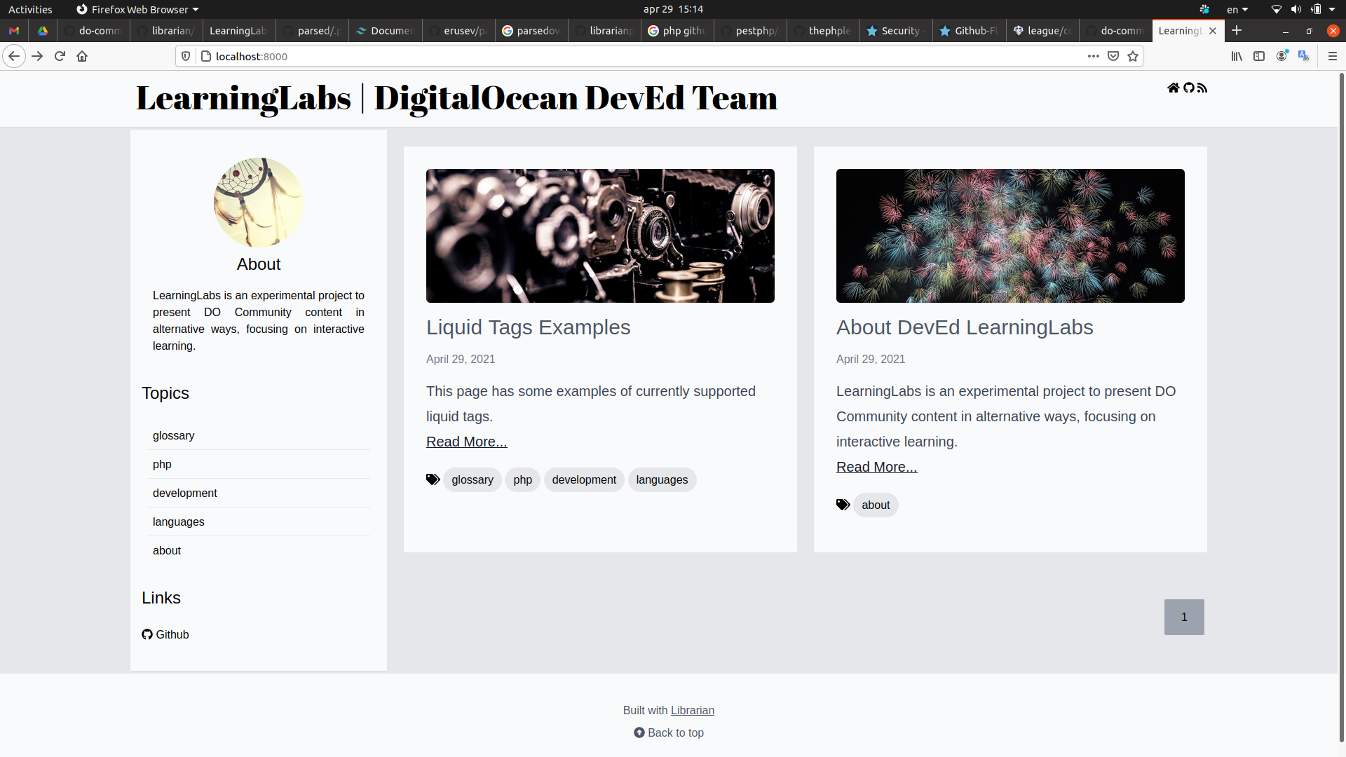Bookmark this page with star icon
This screenshot has height=757, width=1346.
point(1133,56)
